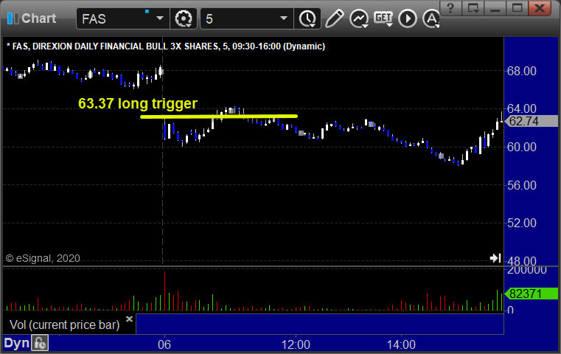Click the 68.00 price axis label
Screen dimensions: 561x354
pyautogui.click(x=522, y=71)
